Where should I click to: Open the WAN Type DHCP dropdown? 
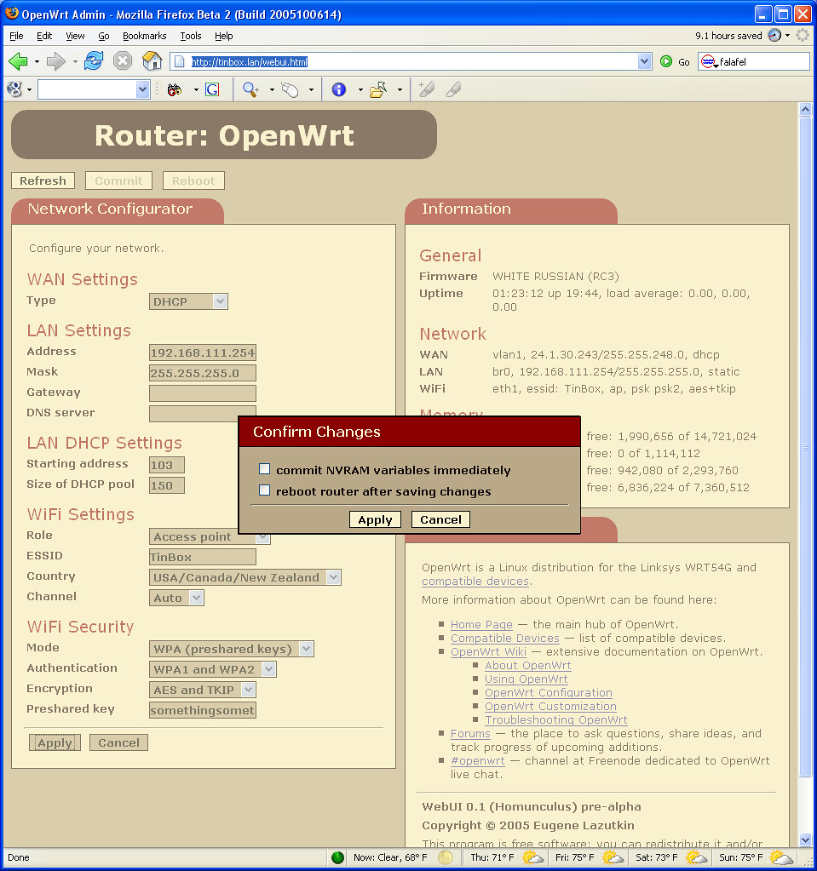tap(188, 301)
